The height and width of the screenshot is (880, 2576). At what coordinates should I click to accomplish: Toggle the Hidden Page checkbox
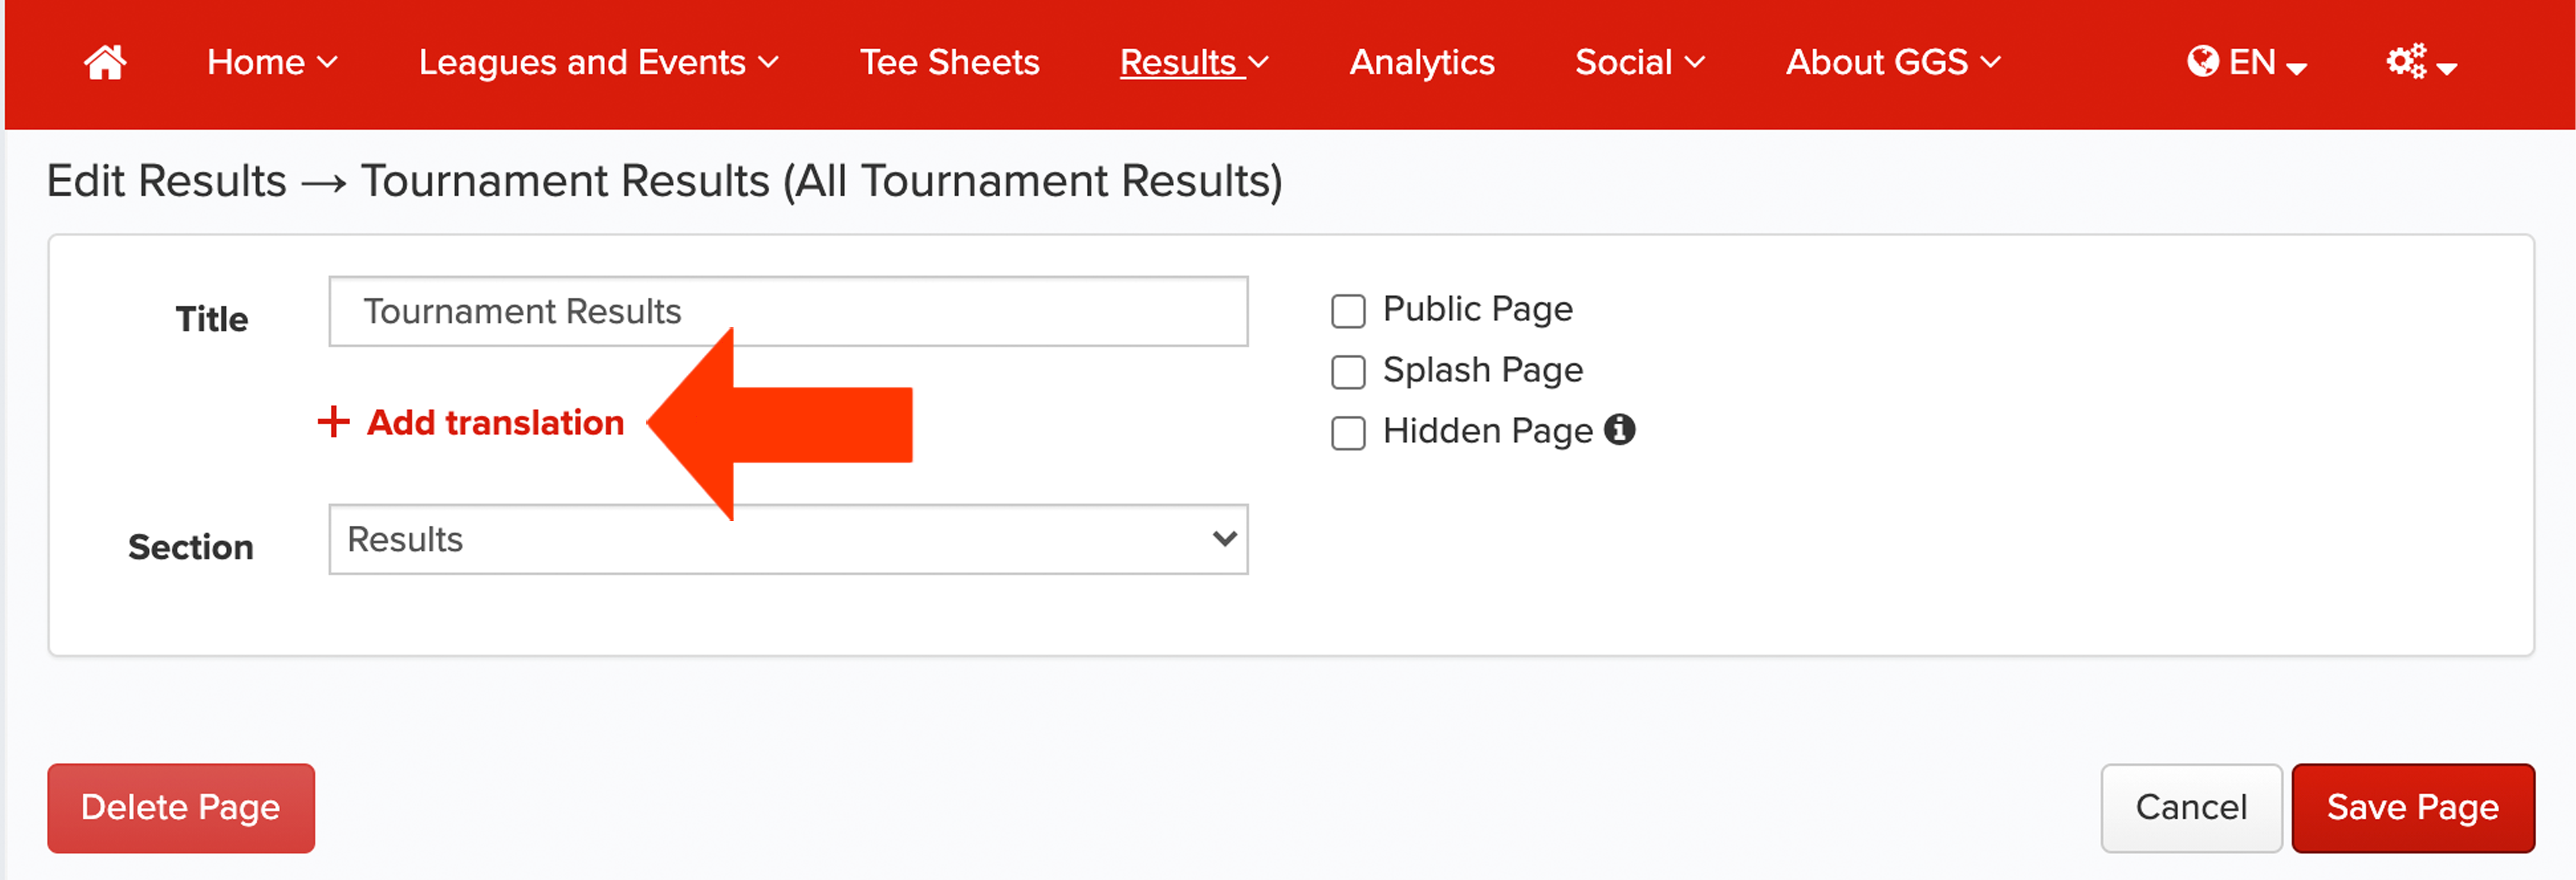pos(1348,433)
